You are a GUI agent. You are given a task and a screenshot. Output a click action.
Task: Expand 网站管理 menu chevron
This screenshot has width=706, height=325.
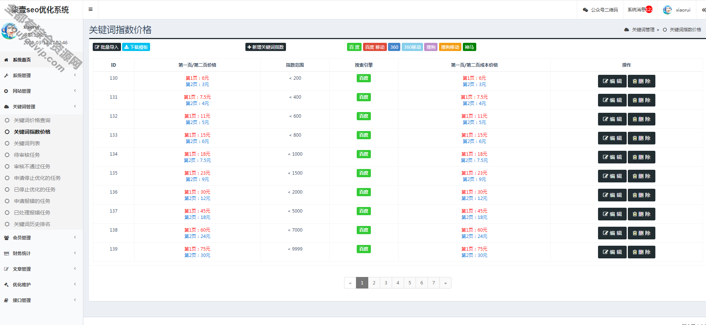tap(75, 91)
